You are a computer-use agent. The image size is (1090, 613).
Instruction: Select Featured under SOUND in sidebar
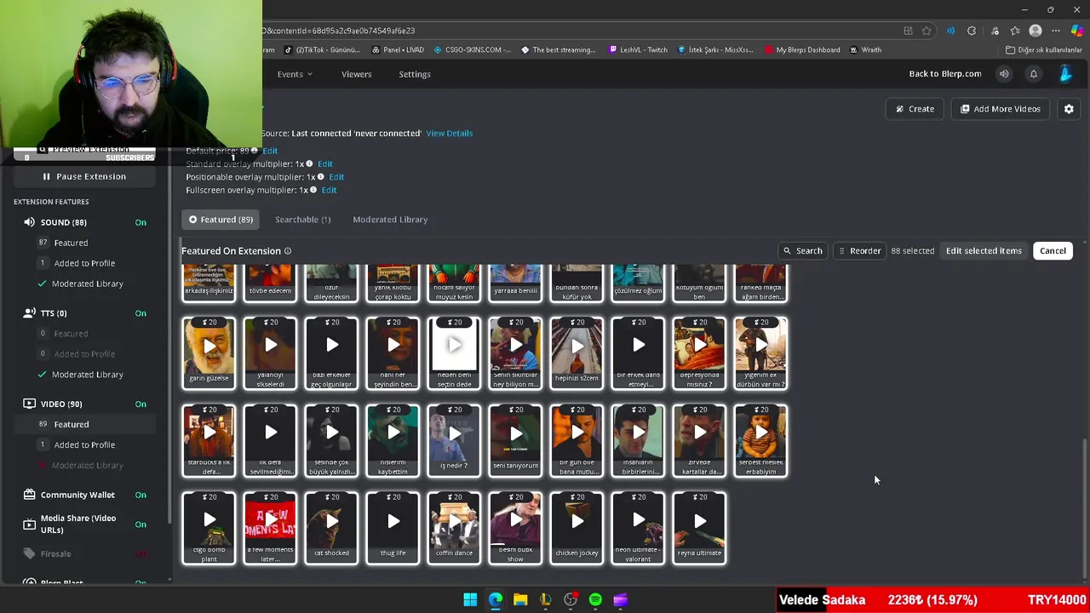72,243
